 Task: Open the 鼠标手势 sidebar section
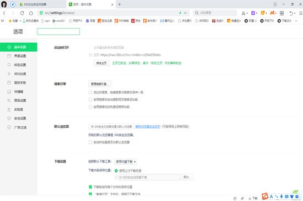pyautogui.click(x=18, y=83)
